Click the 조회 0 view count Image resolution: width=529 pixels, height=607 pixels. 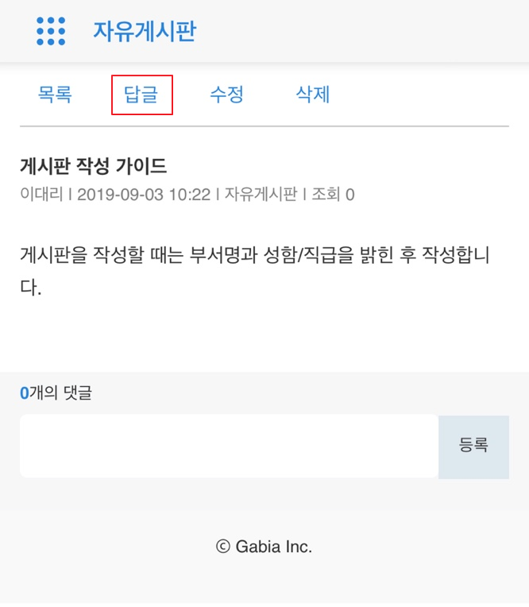point(333,194)
